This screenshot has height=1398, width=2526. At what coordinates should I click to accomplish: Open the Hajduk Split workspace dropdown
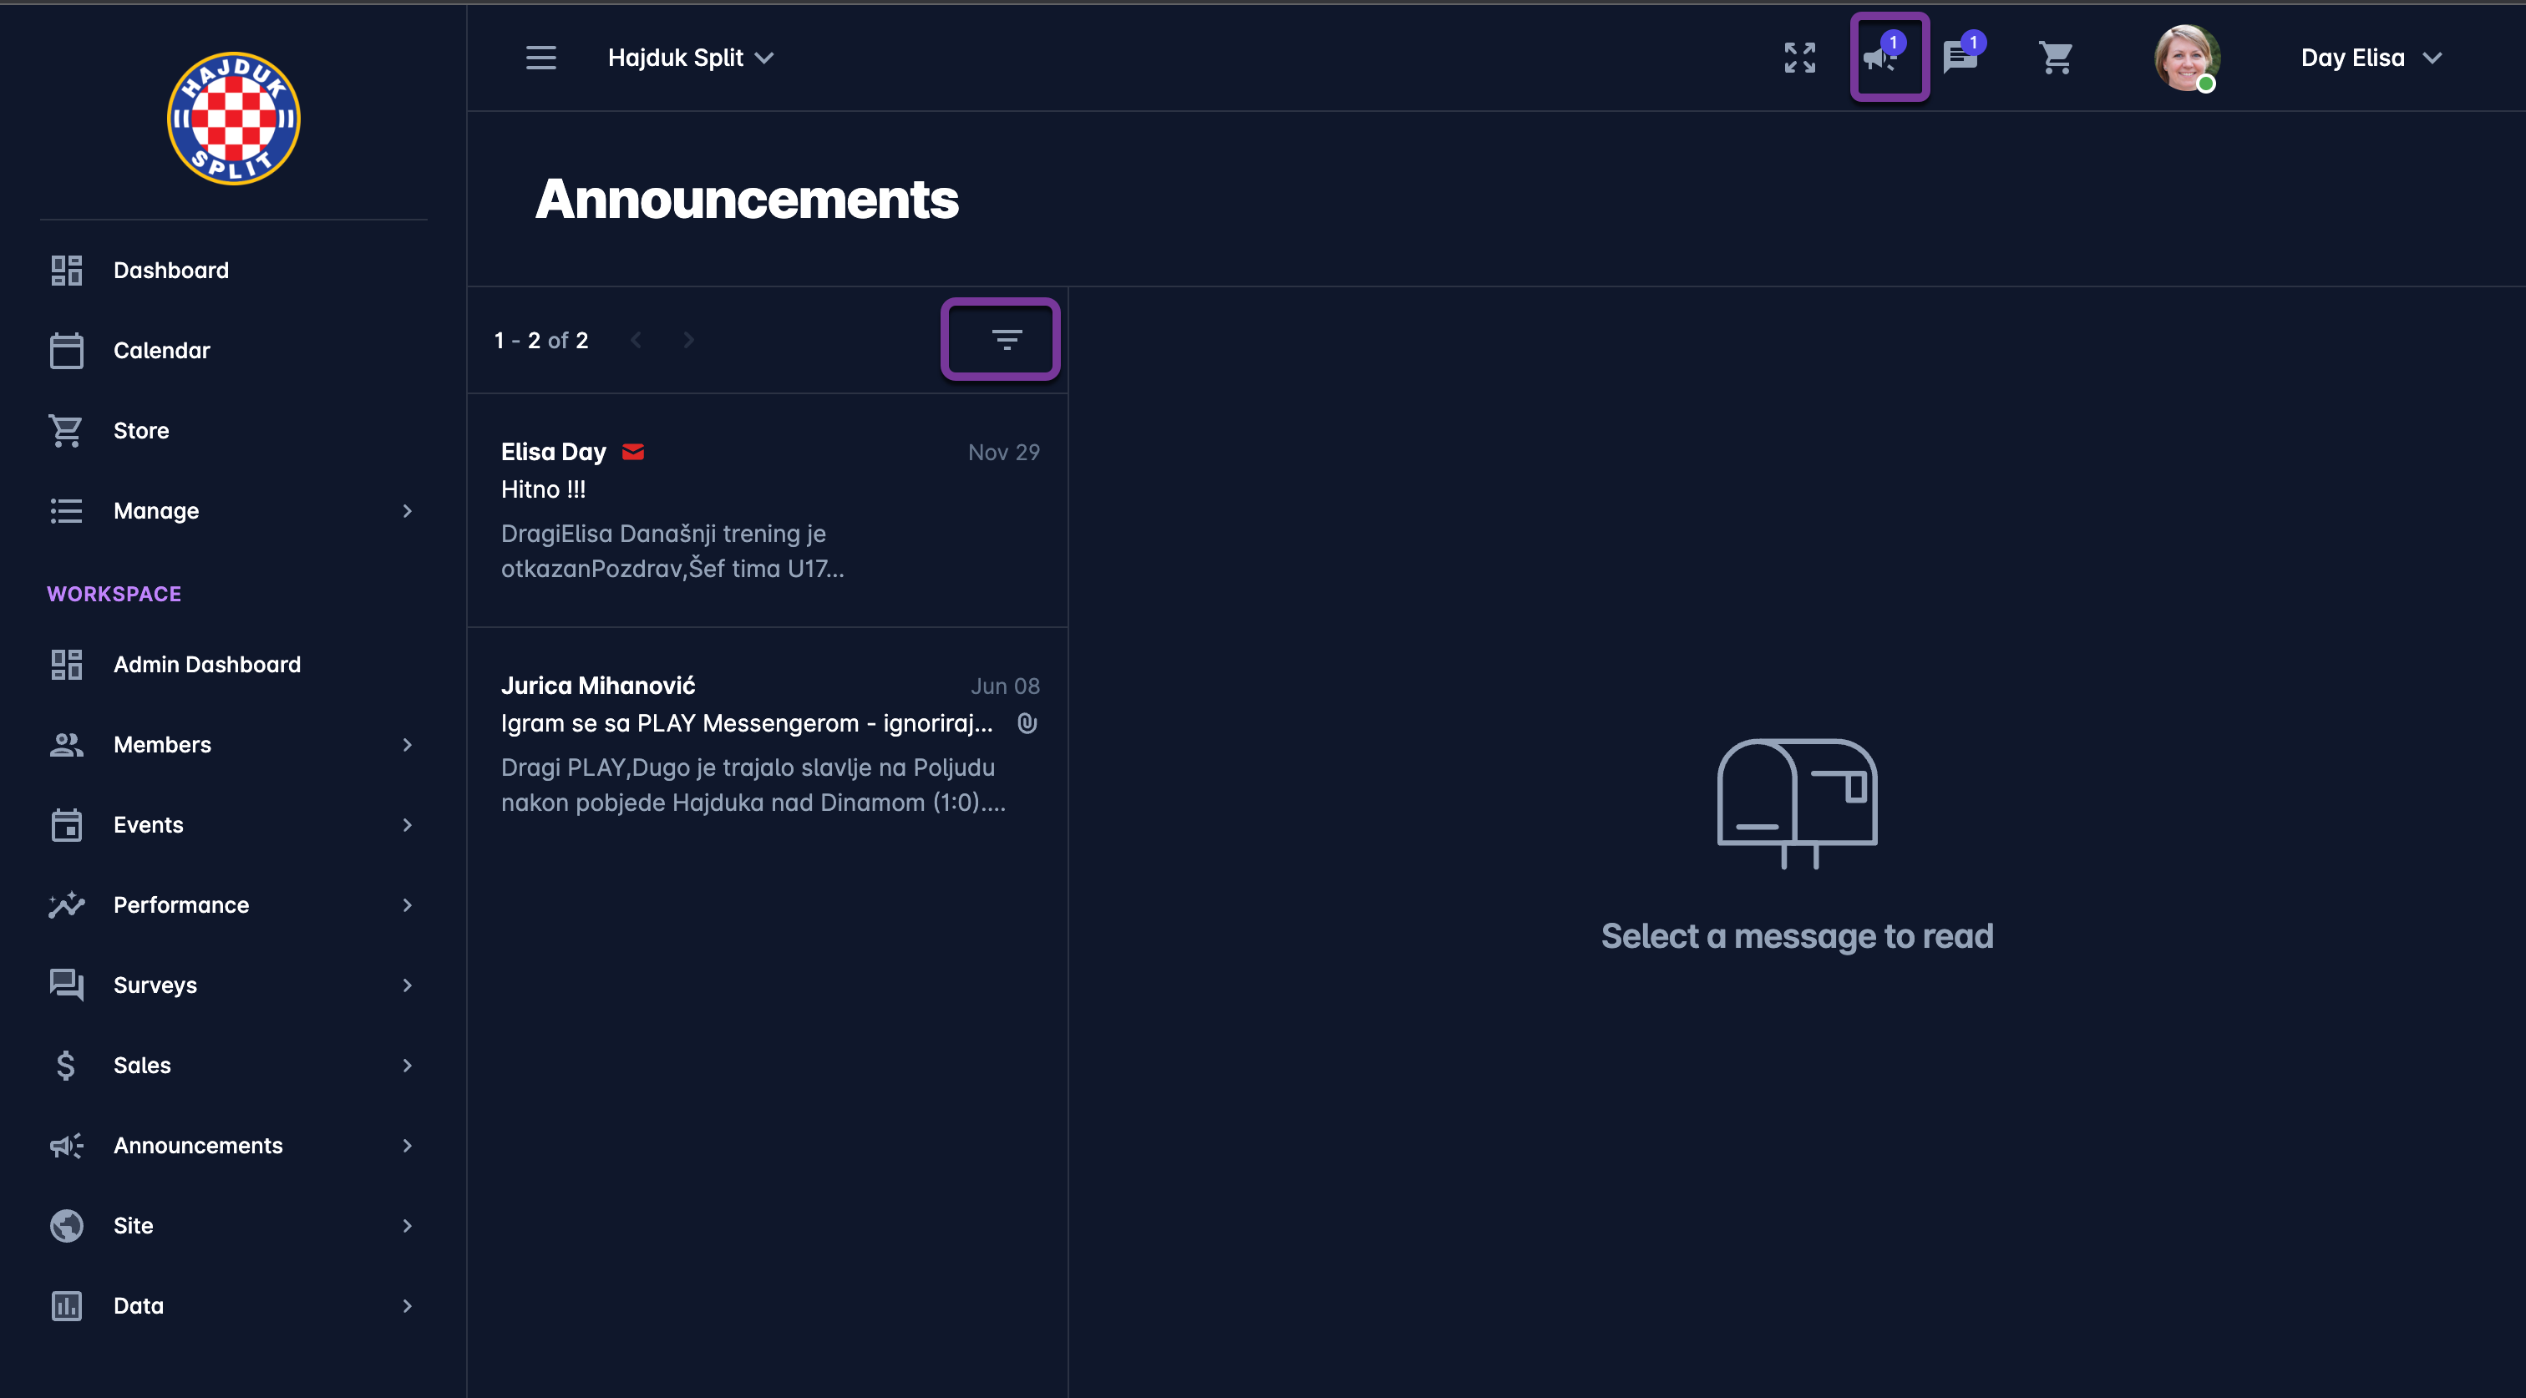click(692, 58)
